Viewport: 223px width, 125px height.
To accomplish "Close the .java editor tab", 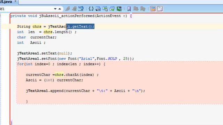I will pyautogui.click(x=15, y=1).
